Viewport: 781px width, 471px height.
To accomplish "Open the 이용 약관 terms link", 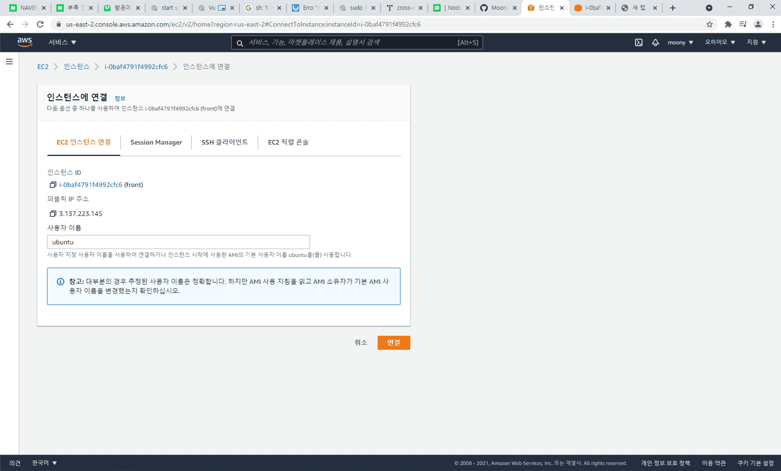I will point(714,463).
